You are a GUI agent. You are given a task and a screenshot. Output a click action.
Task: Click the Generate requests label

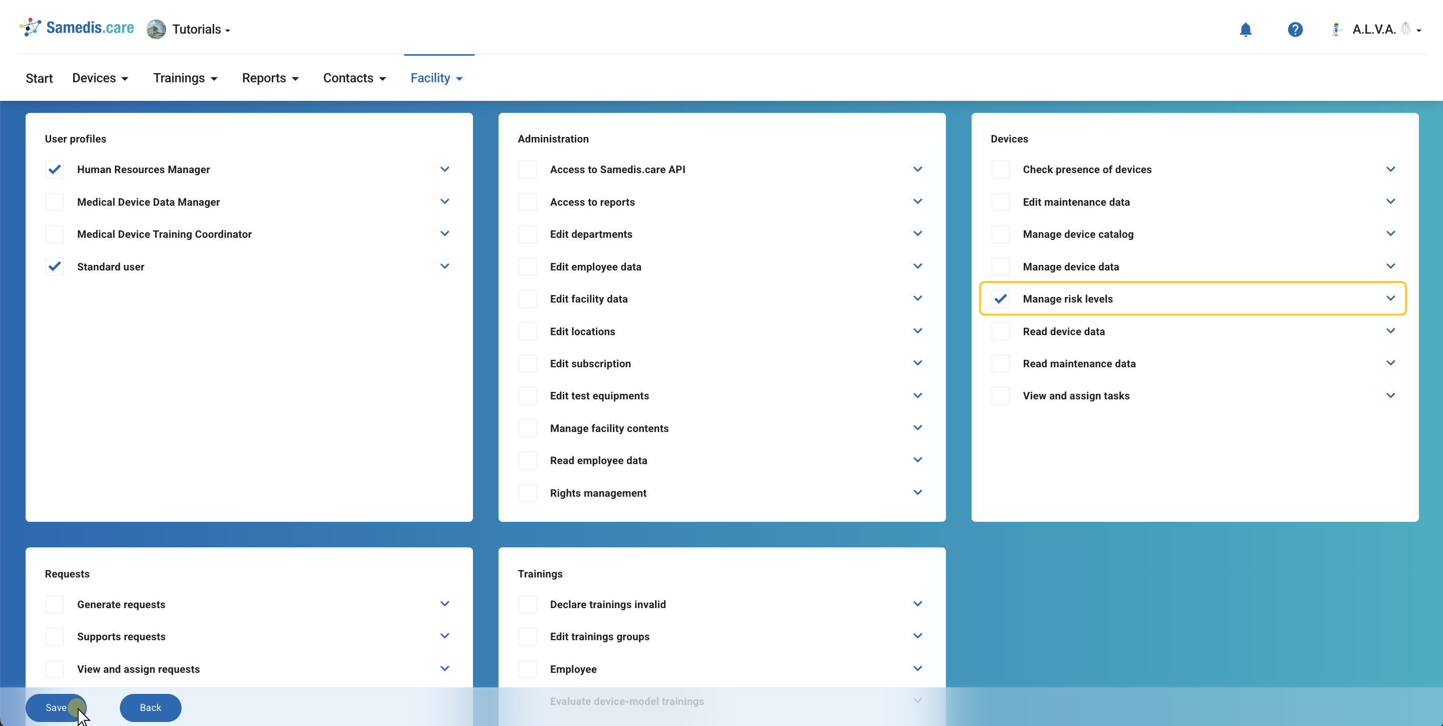point(121,605)
